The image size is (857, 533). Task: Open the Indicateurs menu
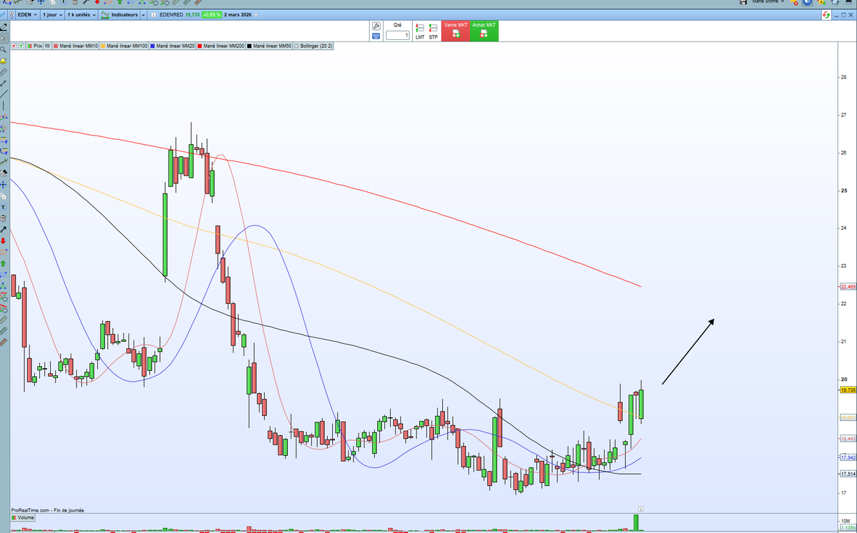coord(120,14)
